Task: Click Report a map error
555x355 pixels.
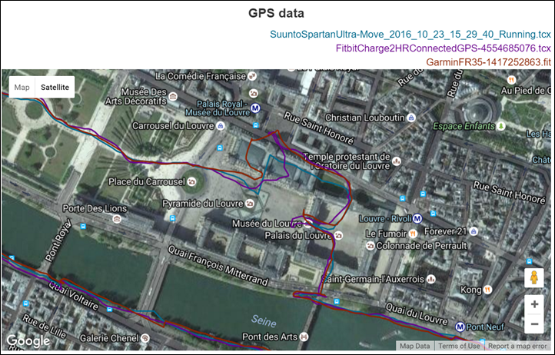Action: tap(519, 347)
